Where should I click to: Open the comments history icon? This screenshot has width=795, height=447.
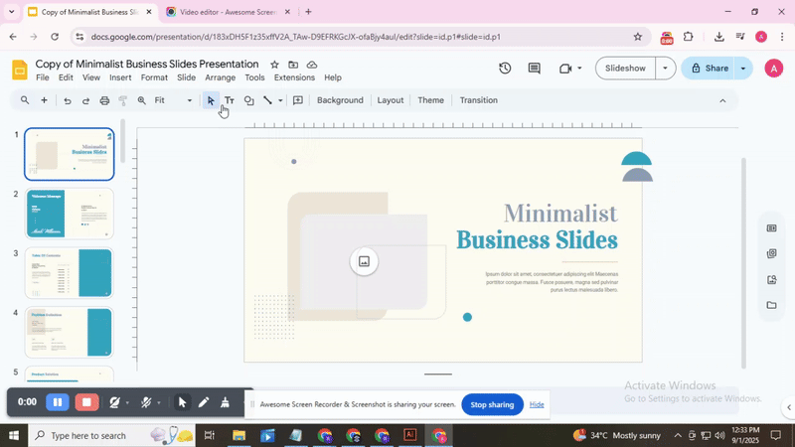click(x=535, y=69)
